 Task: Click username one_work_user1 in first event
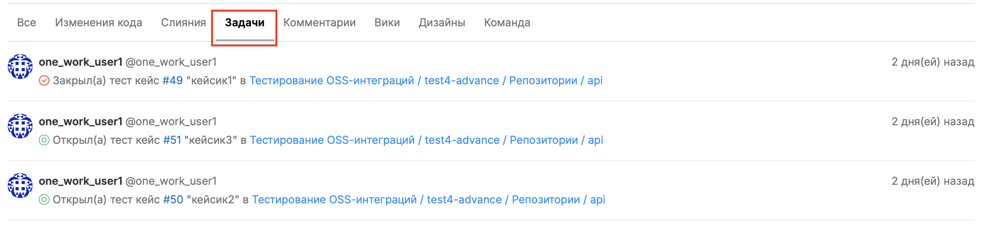tap(81, 62)
